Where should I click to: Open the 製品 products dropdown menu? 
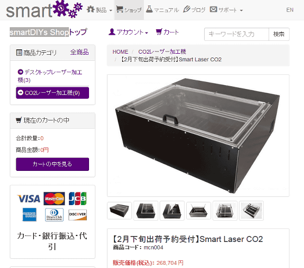99,10
